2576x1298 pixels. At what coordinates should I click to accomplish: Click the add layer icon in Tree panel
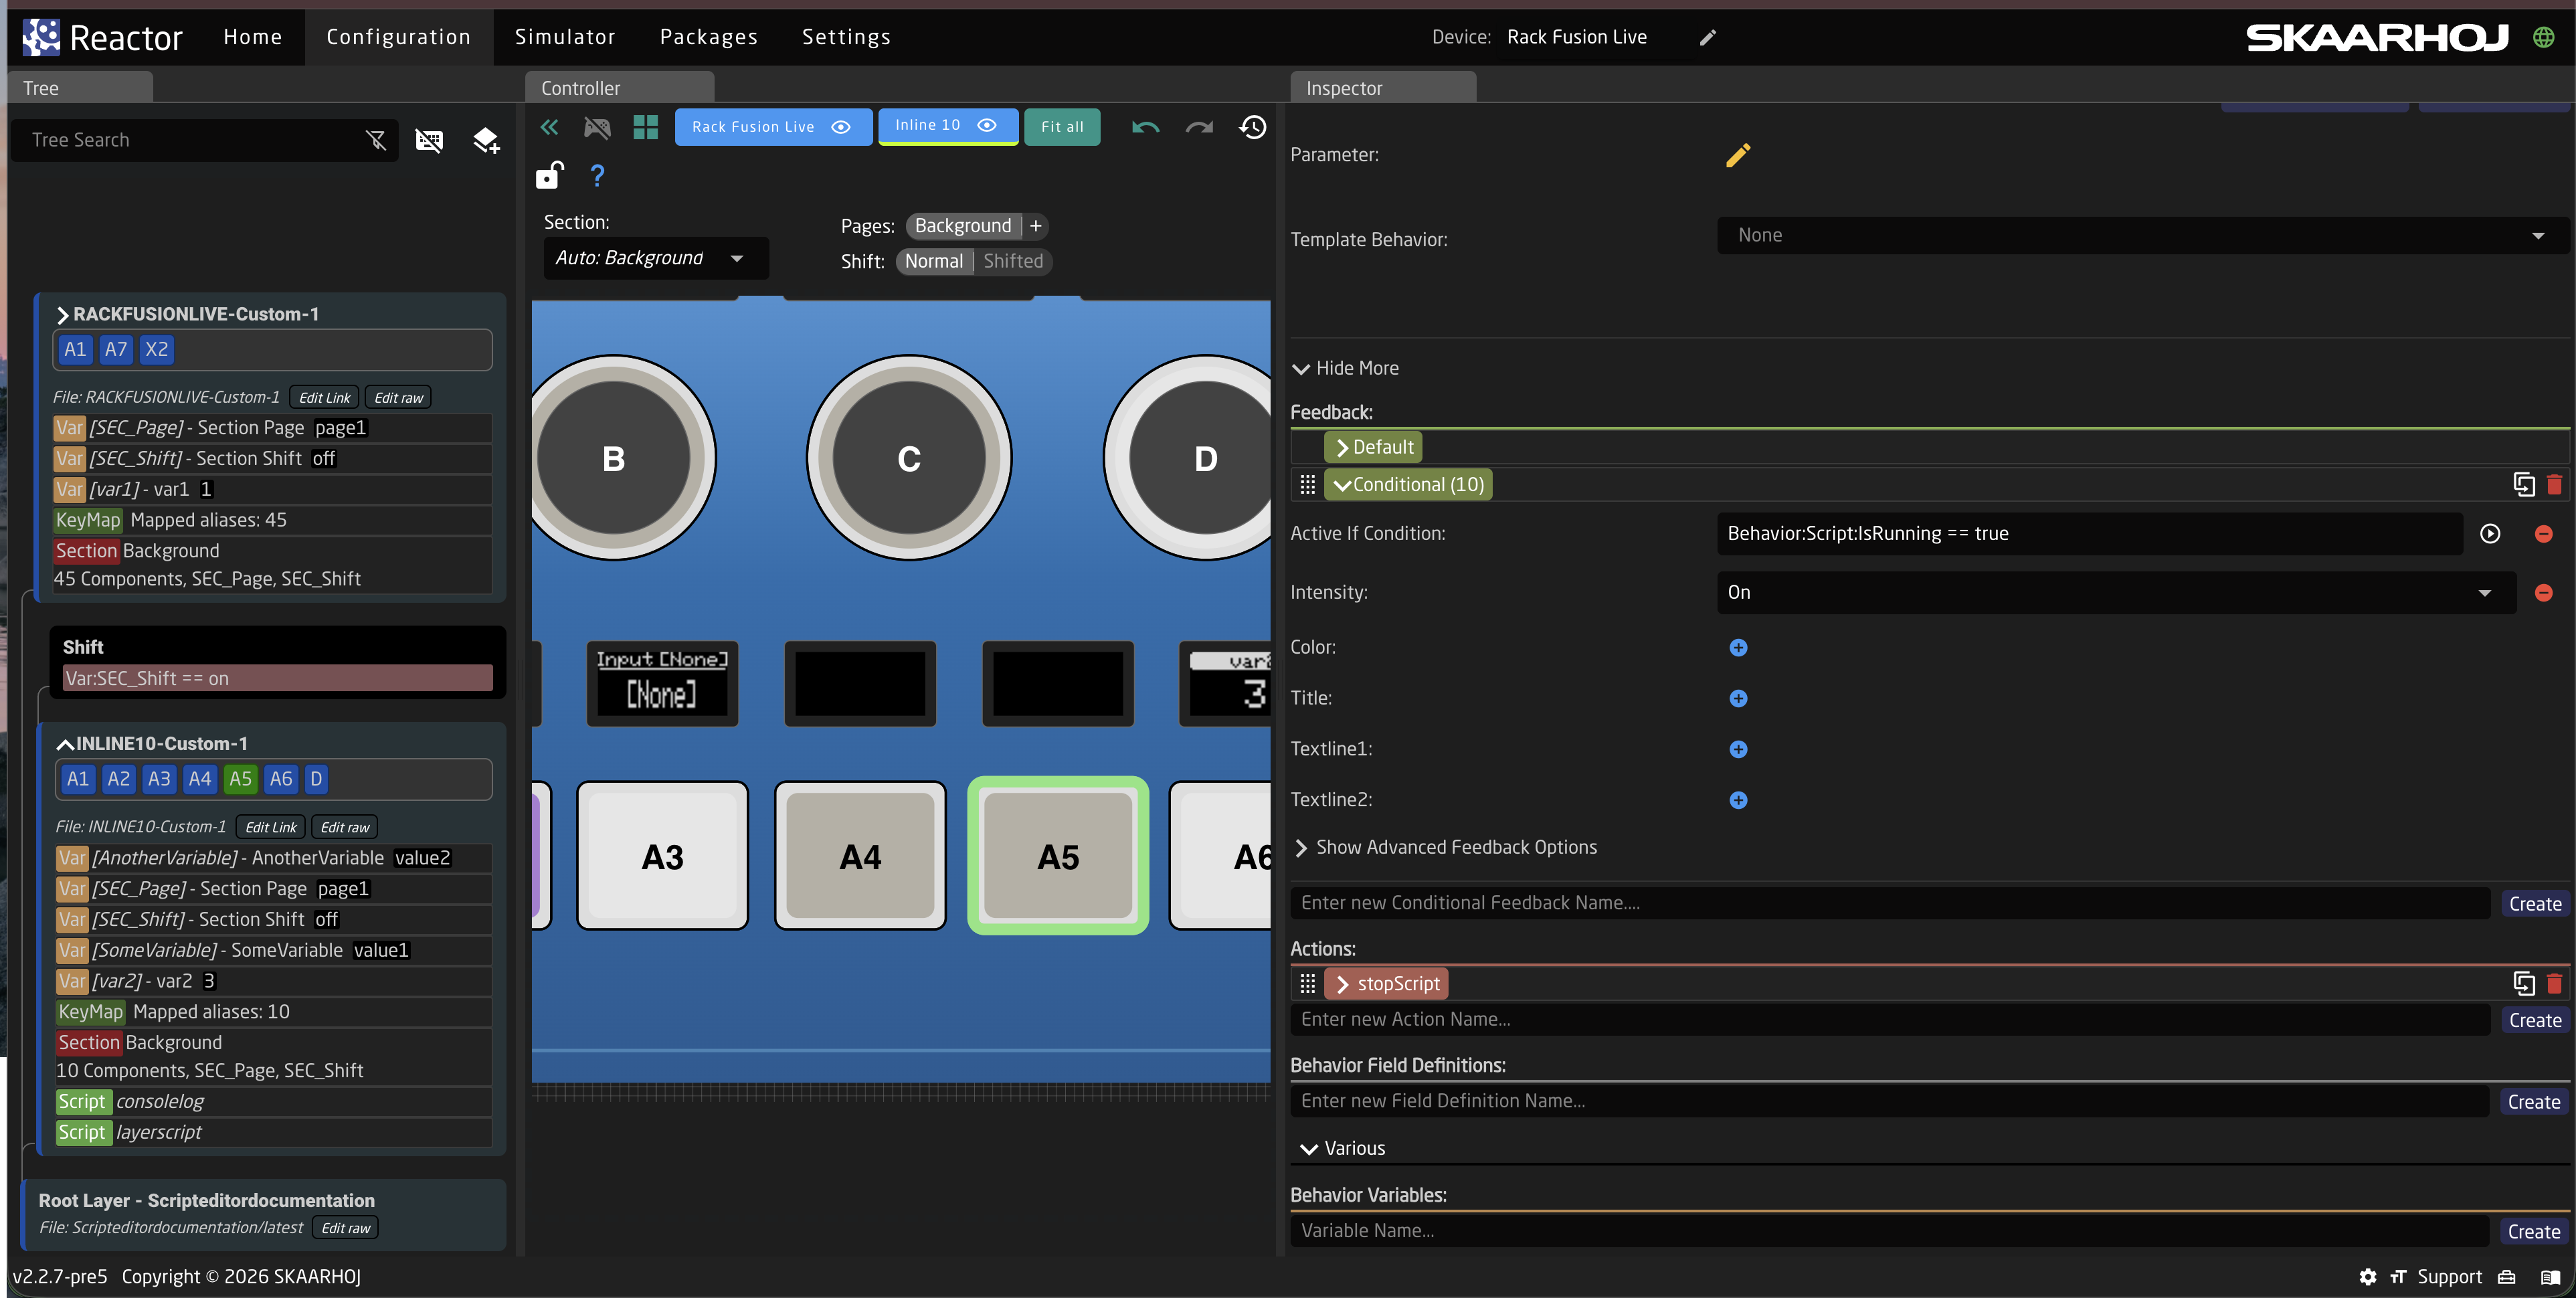point(486,140)
